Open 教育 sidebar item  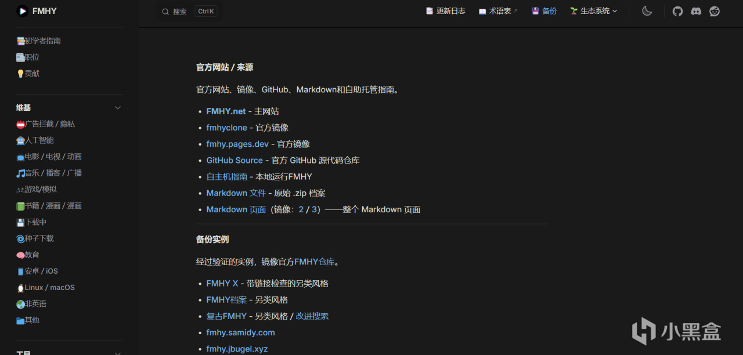tap(28, 255)
